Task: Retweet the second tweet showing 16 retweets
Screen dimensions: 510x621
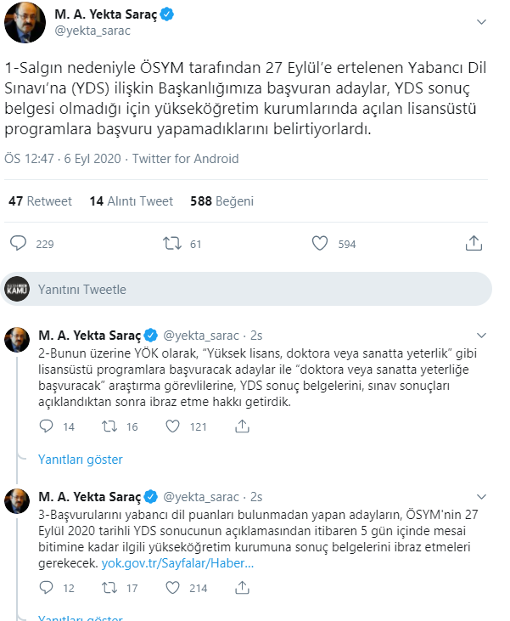Action: (109, 426)
